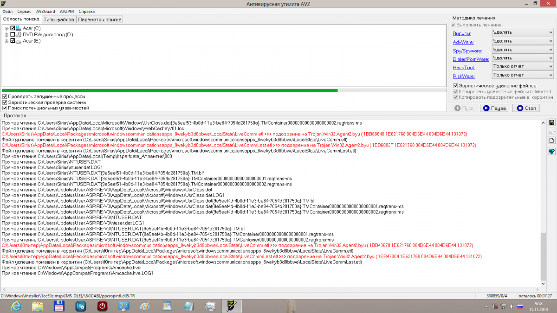
Task: Open the Справка menu
Action: [87, 11]
